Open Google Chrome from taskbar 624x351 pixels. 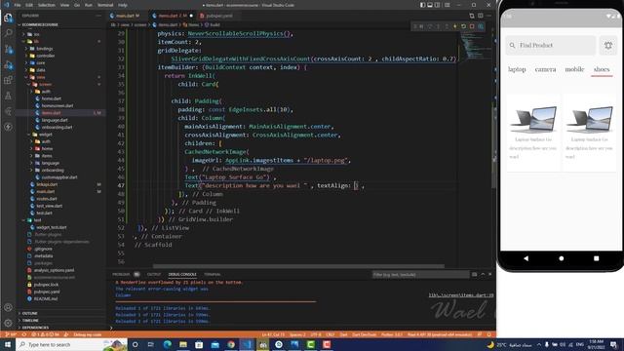click(231, 344)
